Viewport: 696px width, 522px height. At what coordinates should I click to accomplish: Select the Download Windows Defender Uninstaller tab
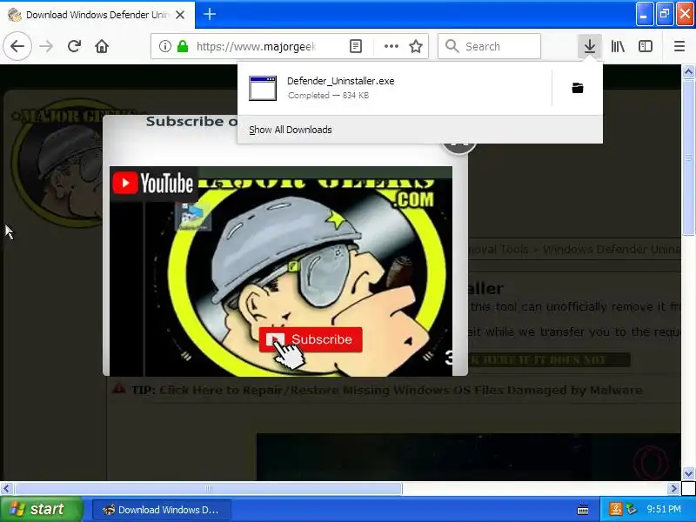click(97, 15)
